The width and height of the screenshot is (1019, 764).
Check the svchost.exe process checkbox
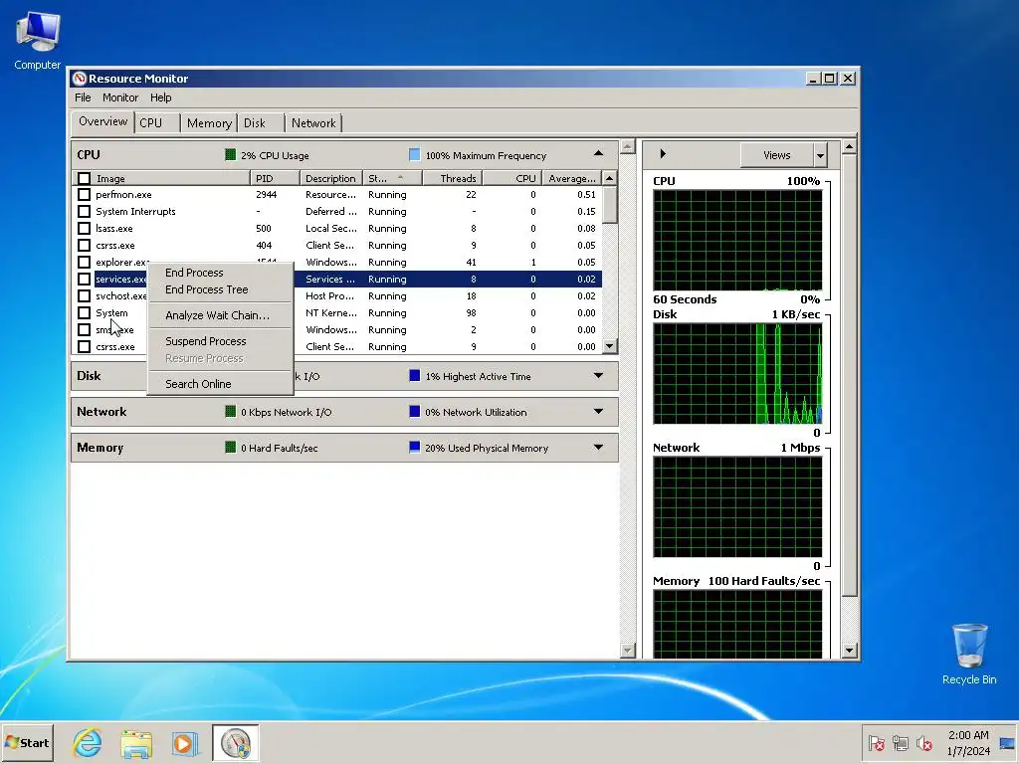tap(84, 295)
